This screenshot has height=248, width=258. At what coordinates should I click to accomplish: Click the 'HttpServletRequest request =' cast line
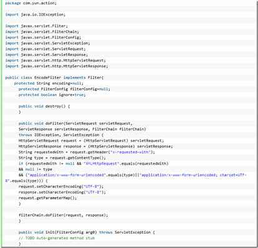[91, 141]
